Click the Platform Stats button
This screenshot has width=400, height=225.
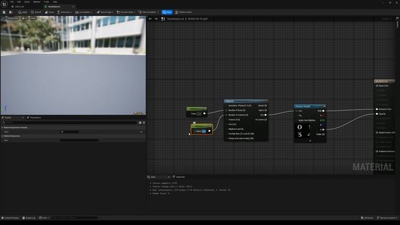183,12
